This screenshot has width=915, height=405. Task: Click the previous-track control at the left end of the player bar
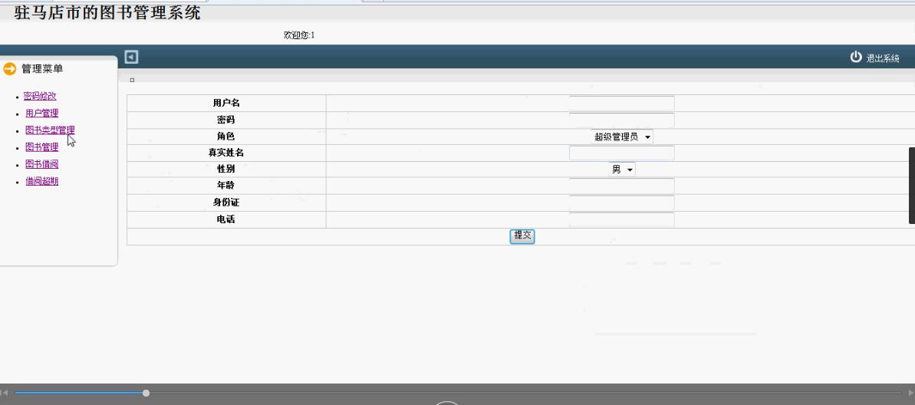tap(4, 393)
